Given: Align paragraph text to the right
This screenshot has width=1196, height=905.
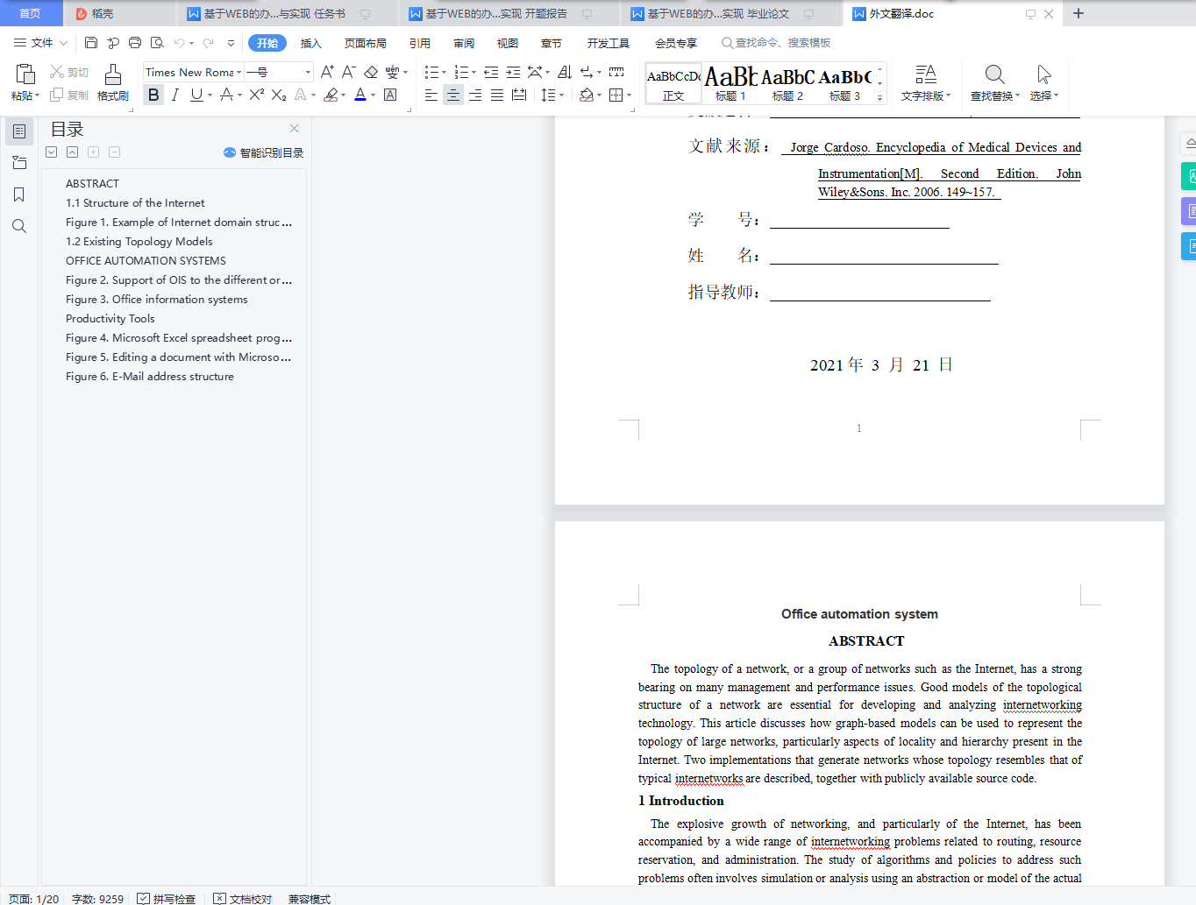Looking at the screenshot, I should click(x=475, y=95).
